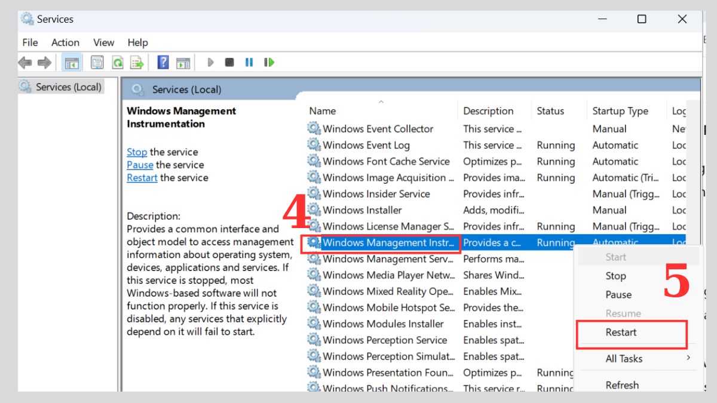The height and width of the screenshot is (403, 717).
Task: Click the Restart Service toolbar icon
Action: point(269,62)
